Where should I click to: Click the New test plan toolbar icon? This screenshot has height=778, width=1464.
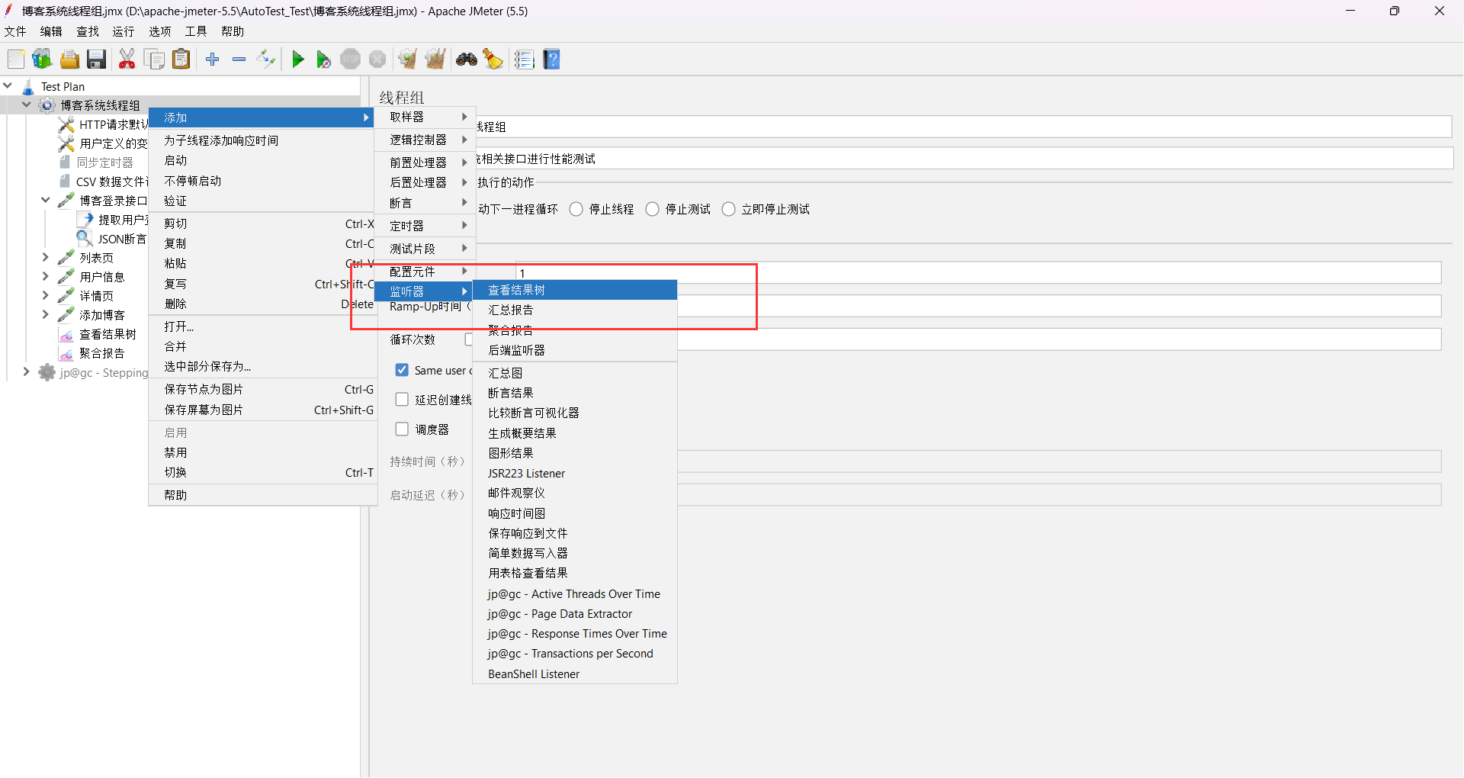16,59
